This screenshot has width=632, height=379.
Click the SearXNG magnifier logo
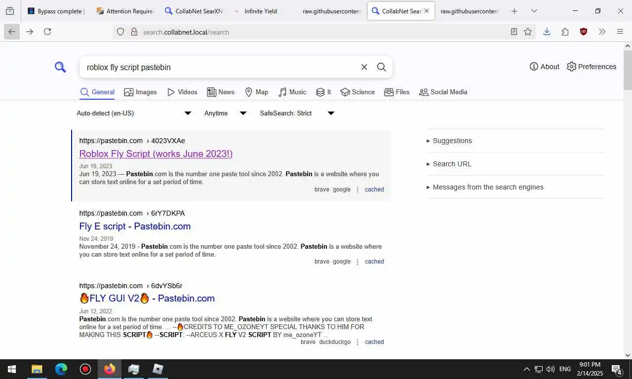(x=60, y=67)
